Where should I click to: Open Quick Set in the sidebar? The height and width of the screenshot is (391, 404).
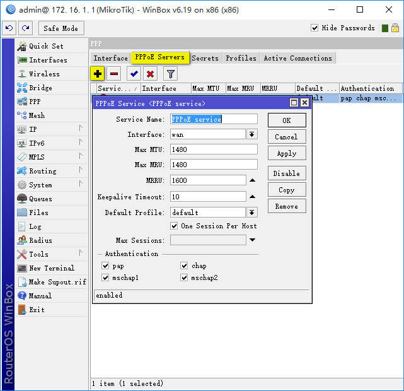pos(52,46)
